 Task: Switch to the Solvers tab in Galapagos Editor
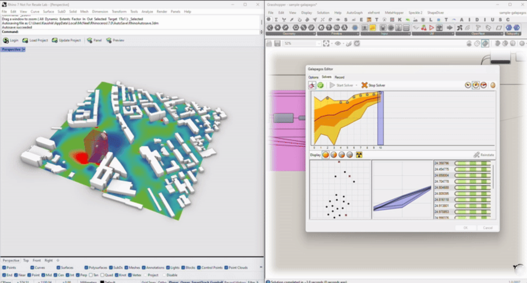(326, 77)
